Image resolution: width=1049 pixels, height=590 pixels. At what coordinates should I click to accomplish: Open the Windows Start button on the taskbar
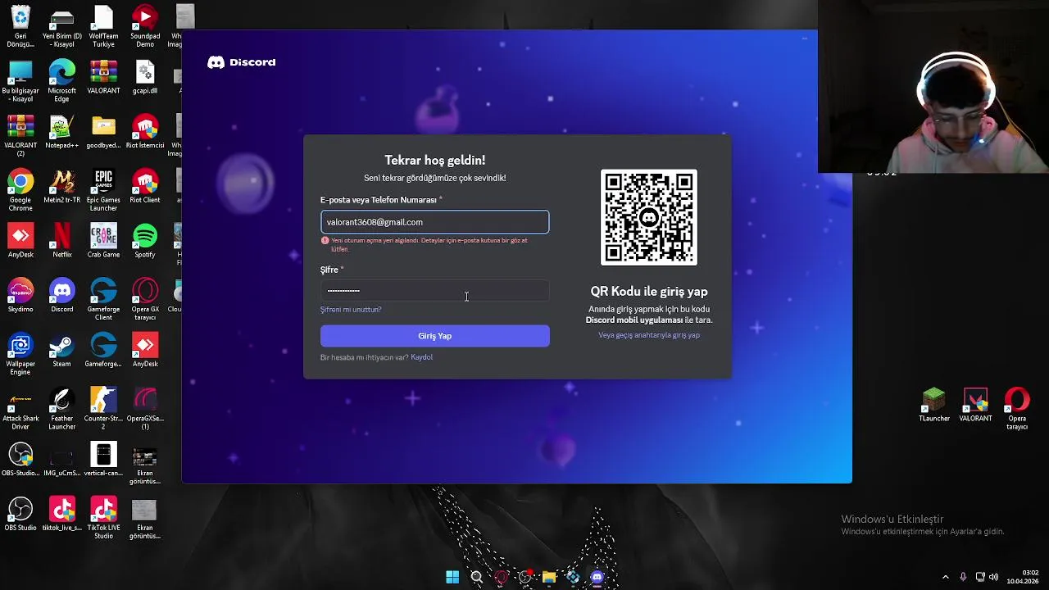coord(452,577)
